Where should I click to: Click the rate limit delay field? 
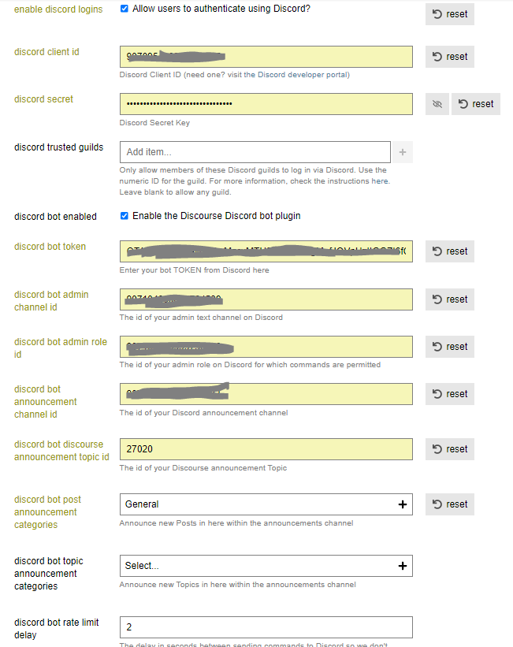point(266,627)
